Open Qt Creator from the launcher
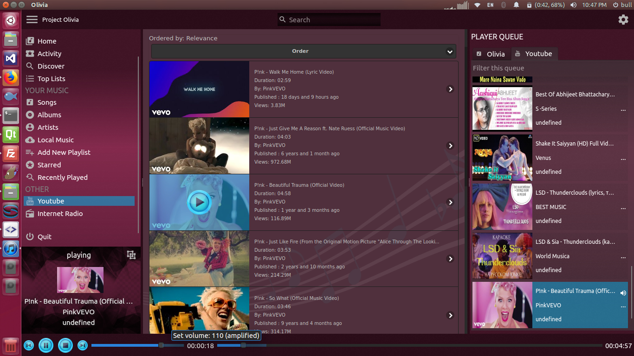 point(11,134)
